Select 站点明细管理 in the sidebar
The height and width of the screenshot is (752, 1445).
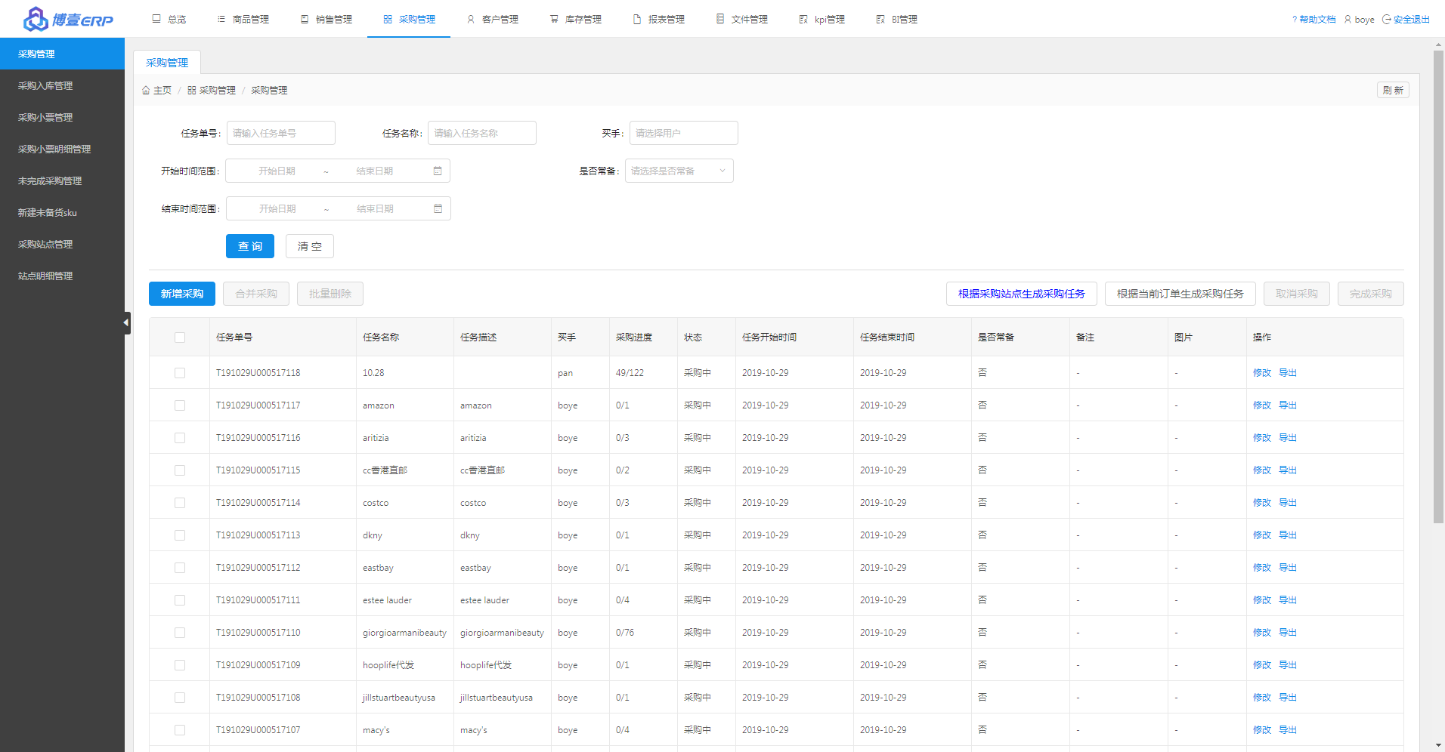[62, 276]
